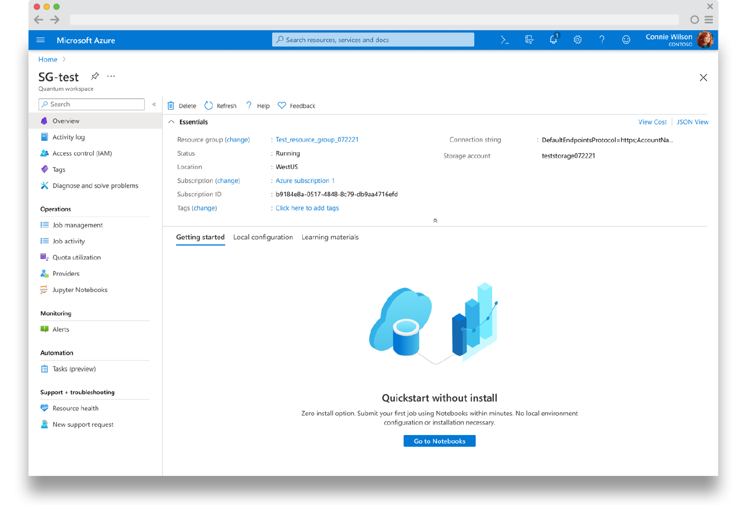This screenshot has width=747, height=505.
Task: Pin SG-test to dashboard
Action: (95, 76)
